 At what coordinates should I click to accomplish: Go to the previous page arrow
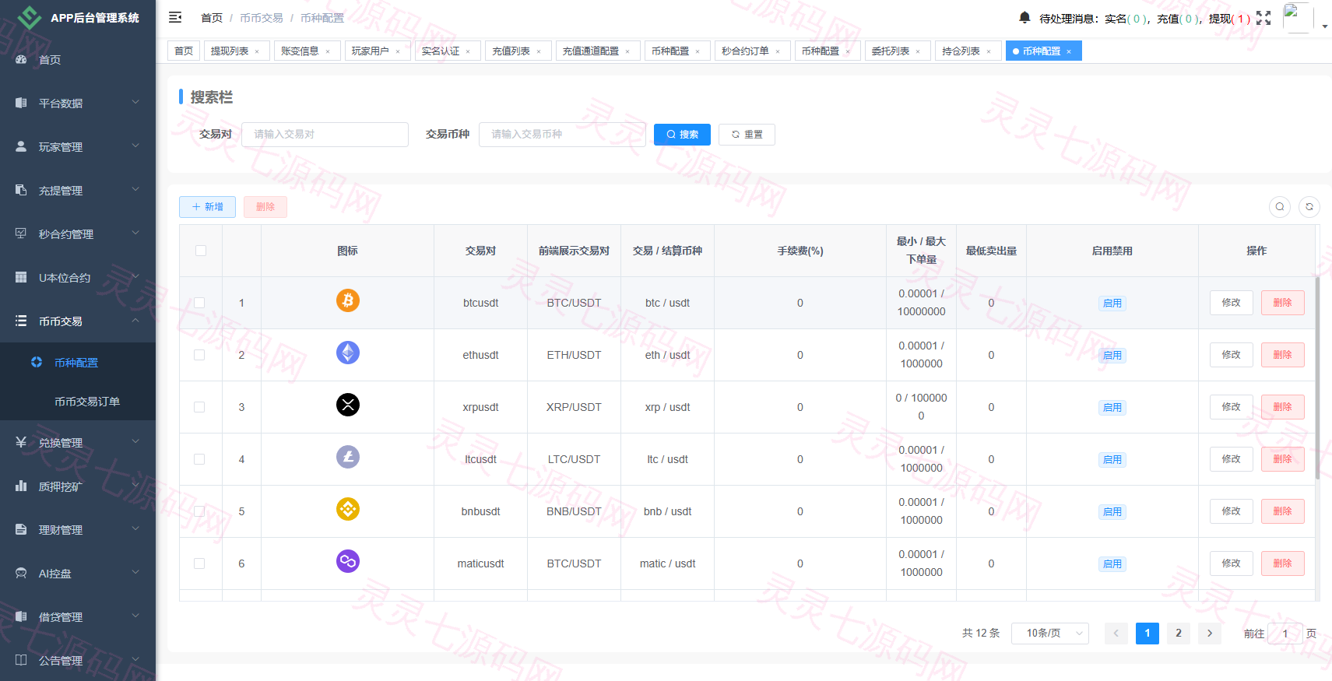1116,634
